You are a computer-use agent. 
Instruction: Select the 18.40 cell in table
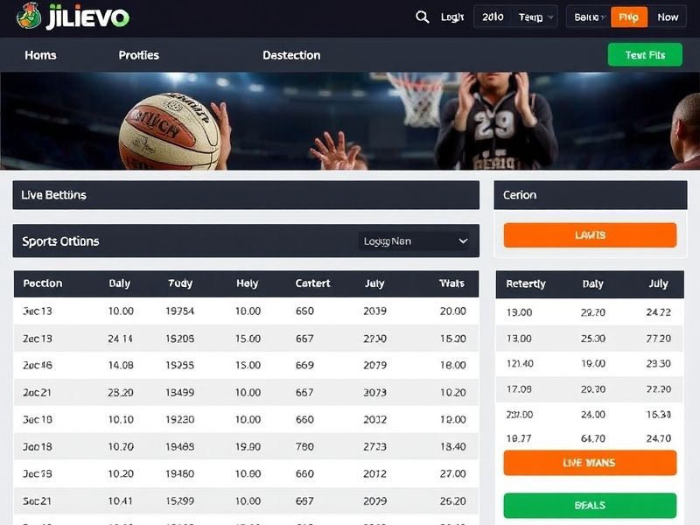[x=452, y=446]
